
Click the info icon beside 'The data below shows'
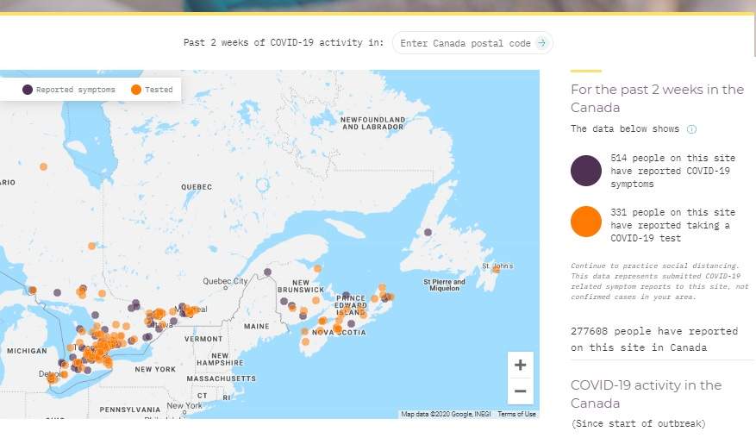pyautogui.click(x=691, y=129)
